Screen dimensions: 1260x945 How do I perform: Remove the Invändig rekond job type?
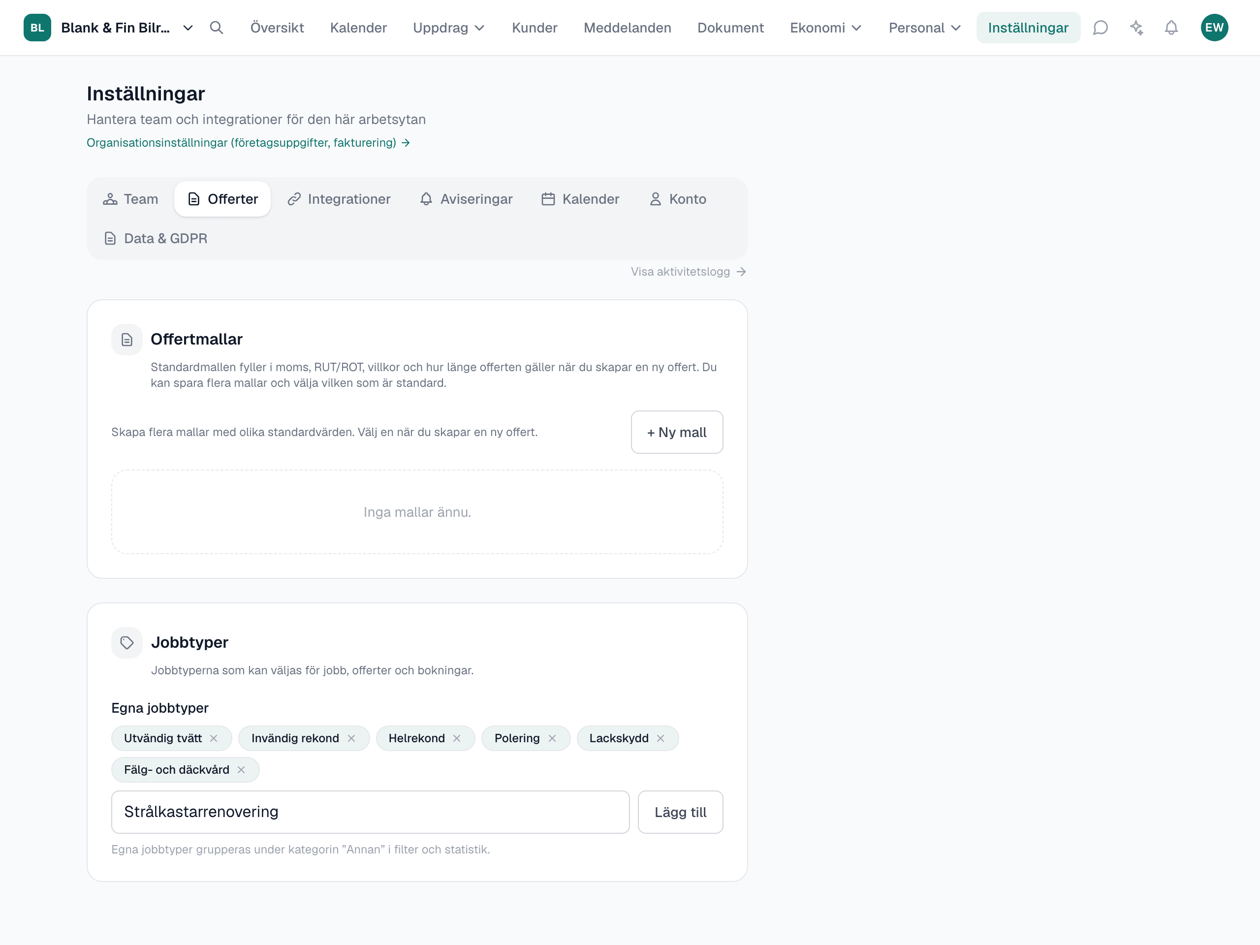click(x=351, y=738)
